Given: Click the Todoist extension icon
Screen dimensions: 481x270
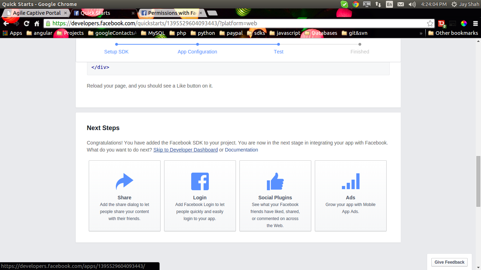Looking at the screenshot, I should click(441, 24).
